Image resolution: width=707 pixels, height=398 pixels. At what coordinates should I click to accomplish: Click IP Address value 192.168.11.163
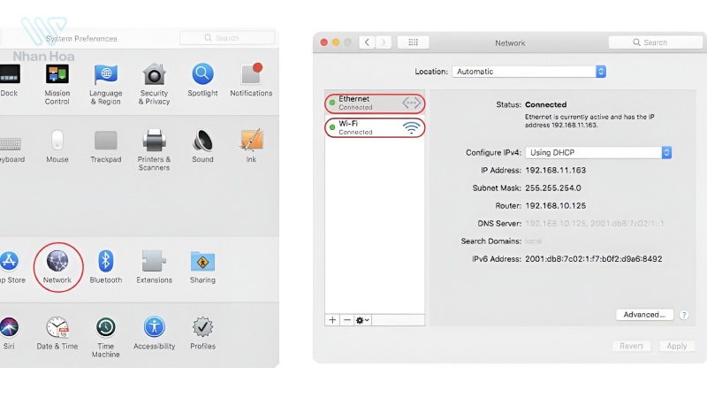[556, 170]
